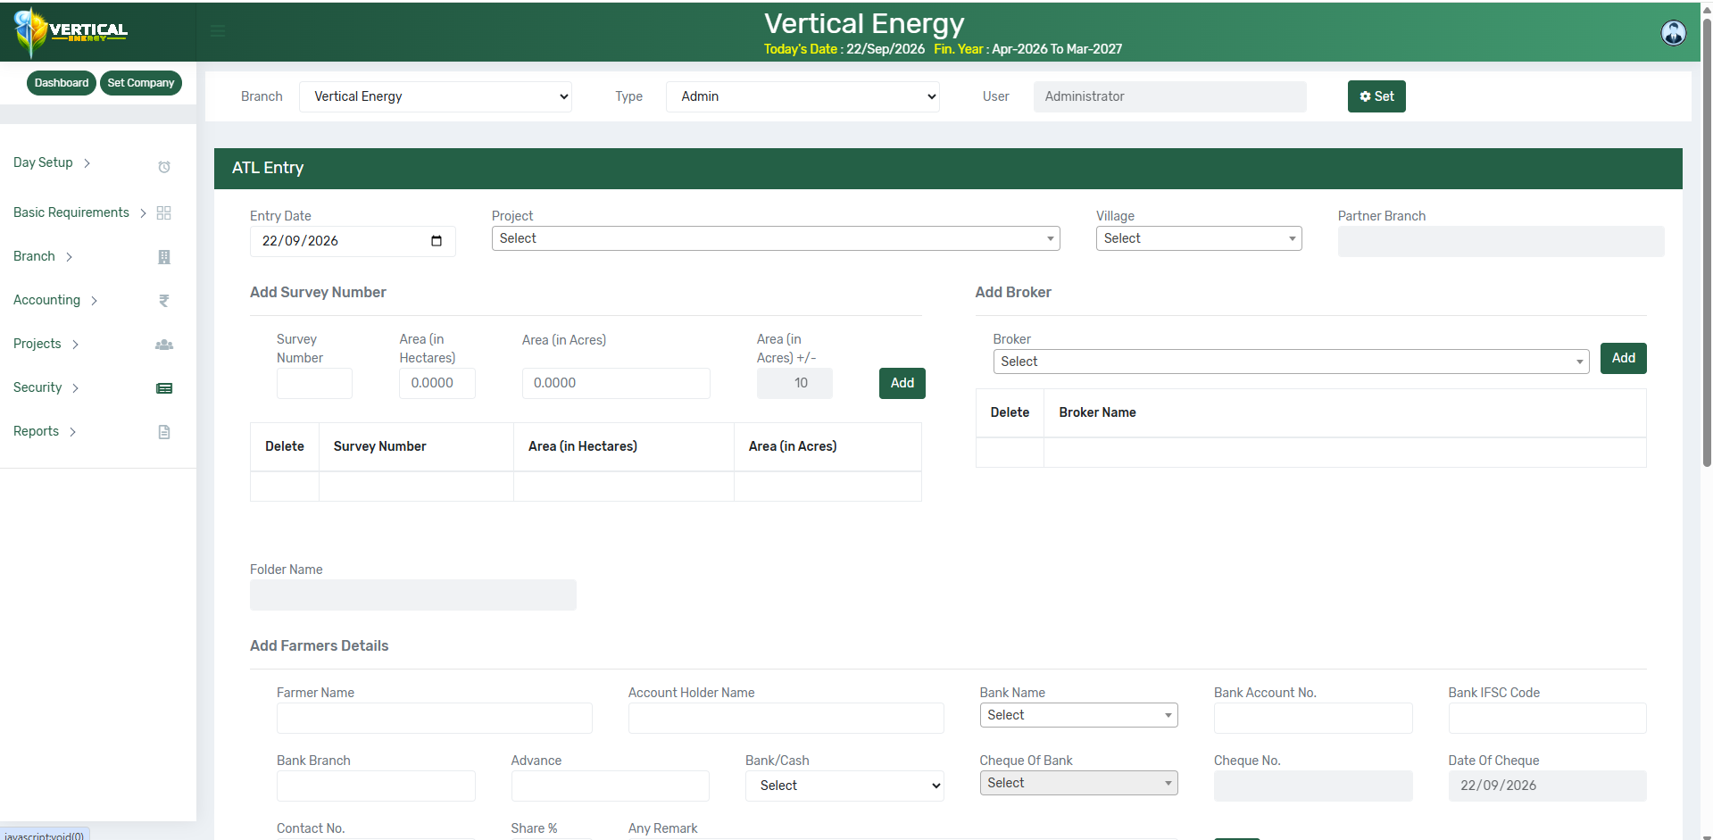1713x840 pixels.
Task: Open the Broker select dropdown
Action: click(1291, 362)
